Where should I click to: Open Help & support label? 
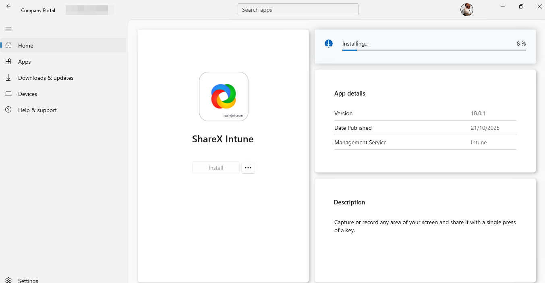(37, 110)
